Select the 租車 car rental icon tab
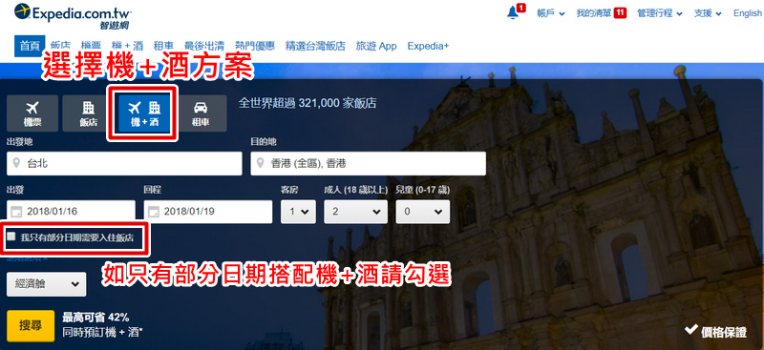This screenshot has height=350, width=764. tap(201, 113)
